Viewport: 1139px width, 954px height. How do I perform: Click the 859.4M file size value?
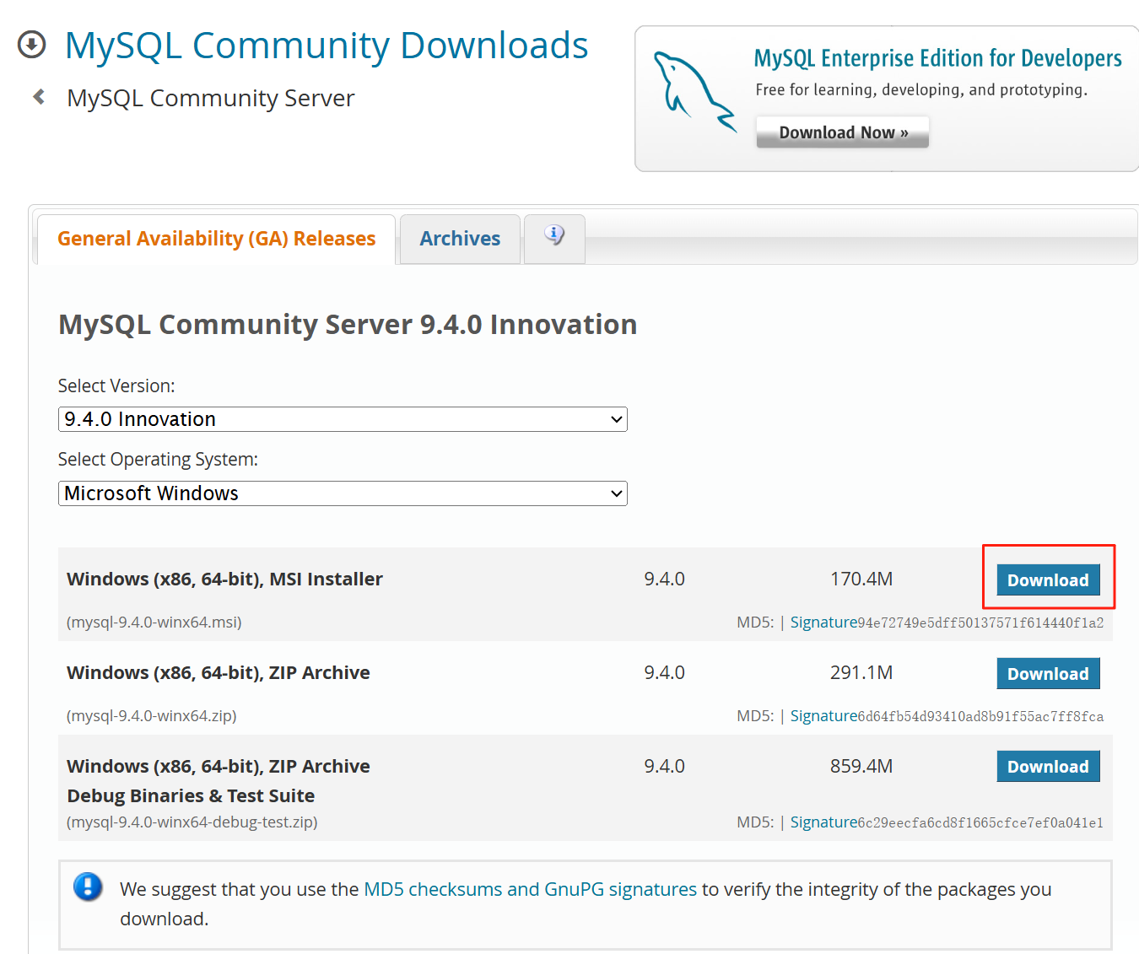pyautogui.click(x=861, y=767)
